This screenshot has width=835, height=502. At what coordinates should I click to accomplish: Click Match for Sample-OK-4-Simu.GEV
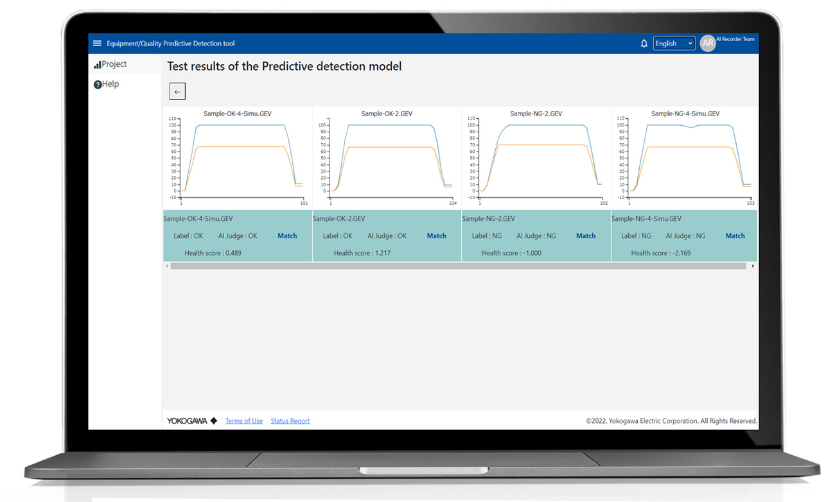(x=287, y=236)
